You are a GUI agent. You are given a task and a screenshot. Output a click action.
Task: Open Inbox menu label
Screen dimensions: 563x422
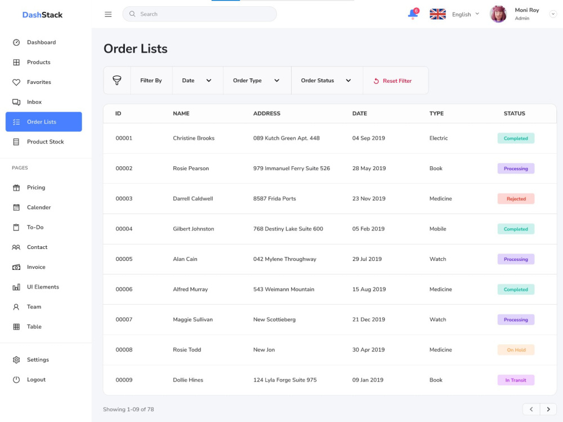pyautogui.click(x=34, y=102)
